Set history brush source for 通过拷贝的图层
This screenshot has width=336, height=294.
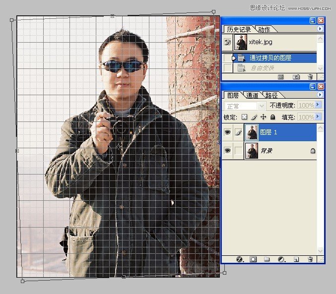coord(227,58)
